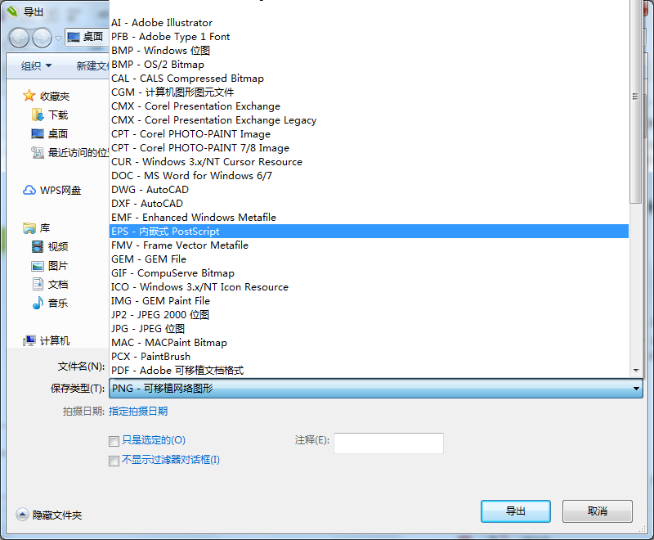Choose CPT - Corel PHOTO-PAINT 7/8 Image
Image resolution: width=654 pixels, height=540 pixels.
click(x=370, y=148)
